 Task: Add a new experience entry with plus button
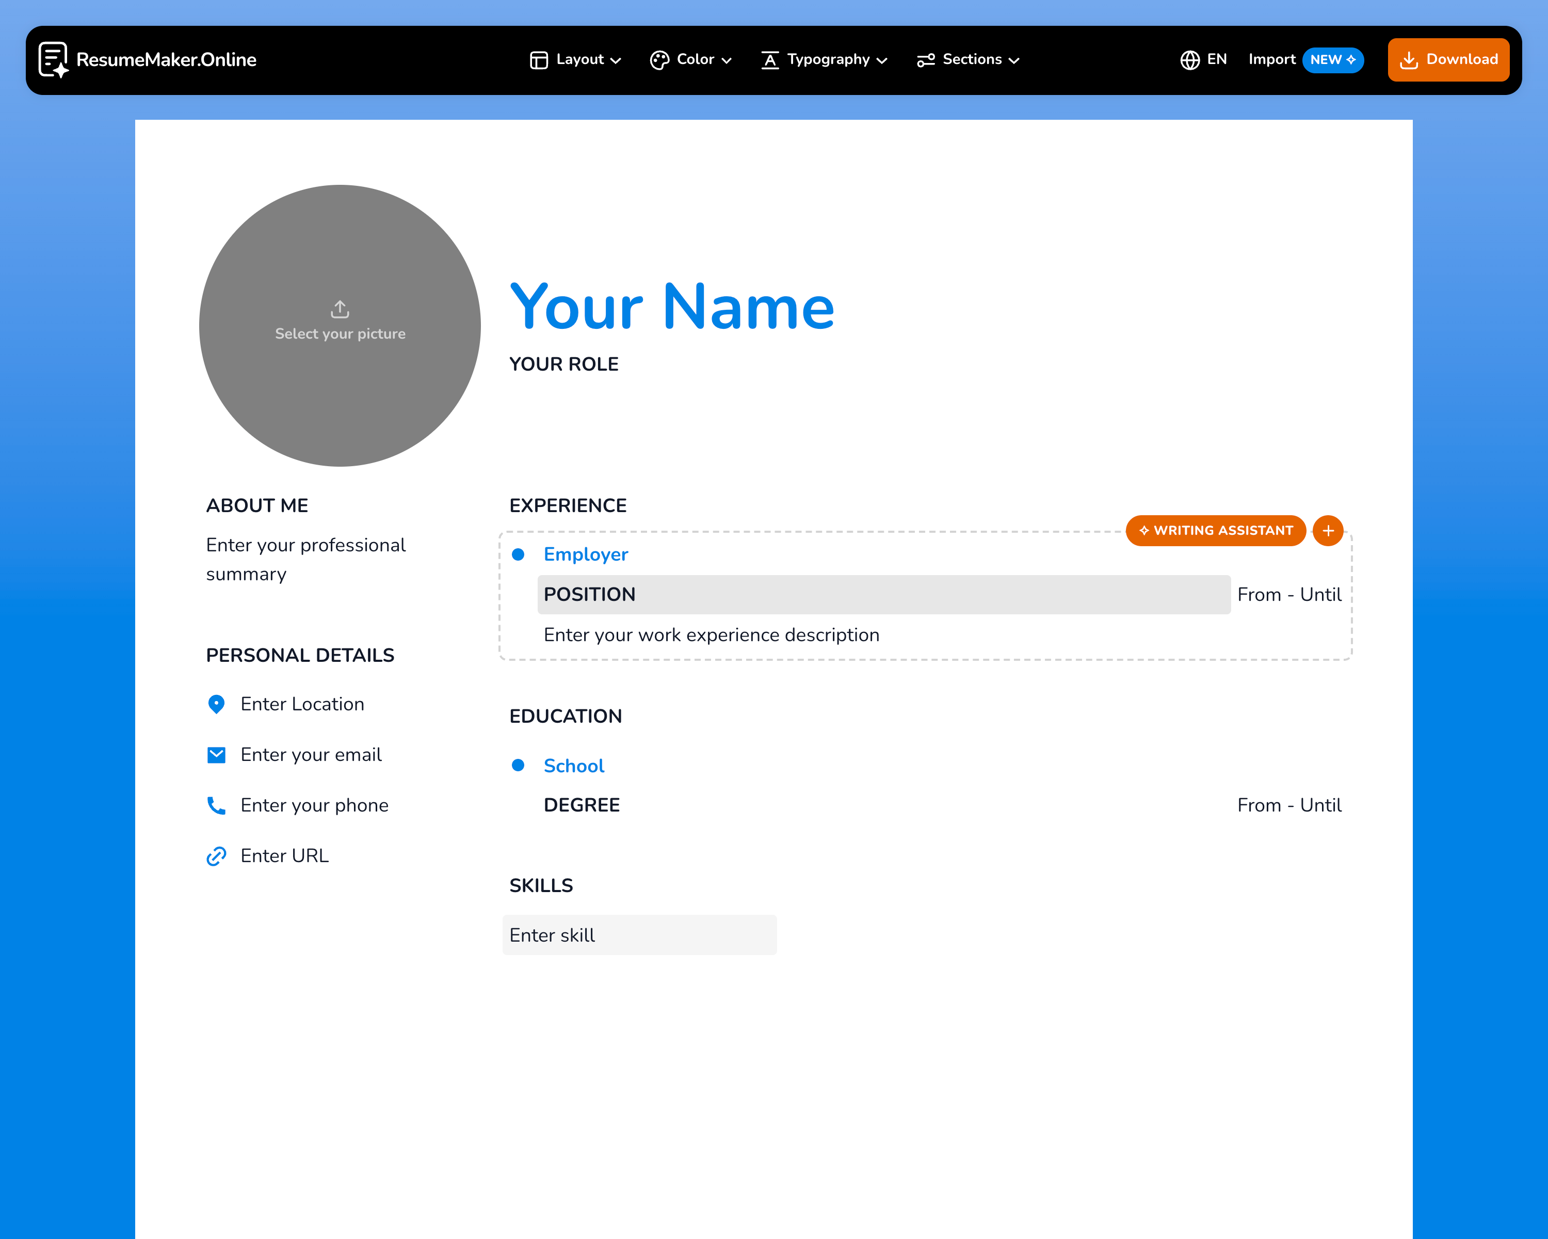click(x=1328, y=531)
